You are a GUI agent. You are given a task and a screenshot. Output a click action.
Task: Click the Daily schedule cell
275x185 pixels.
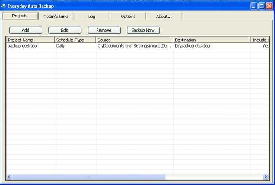(60, 46)
